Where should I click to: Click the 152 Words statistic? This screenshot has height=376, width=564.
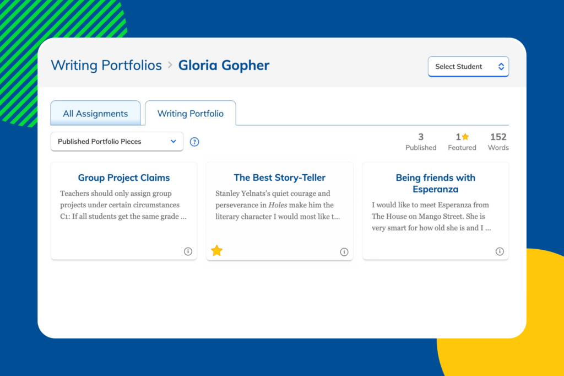click(497, 142)
